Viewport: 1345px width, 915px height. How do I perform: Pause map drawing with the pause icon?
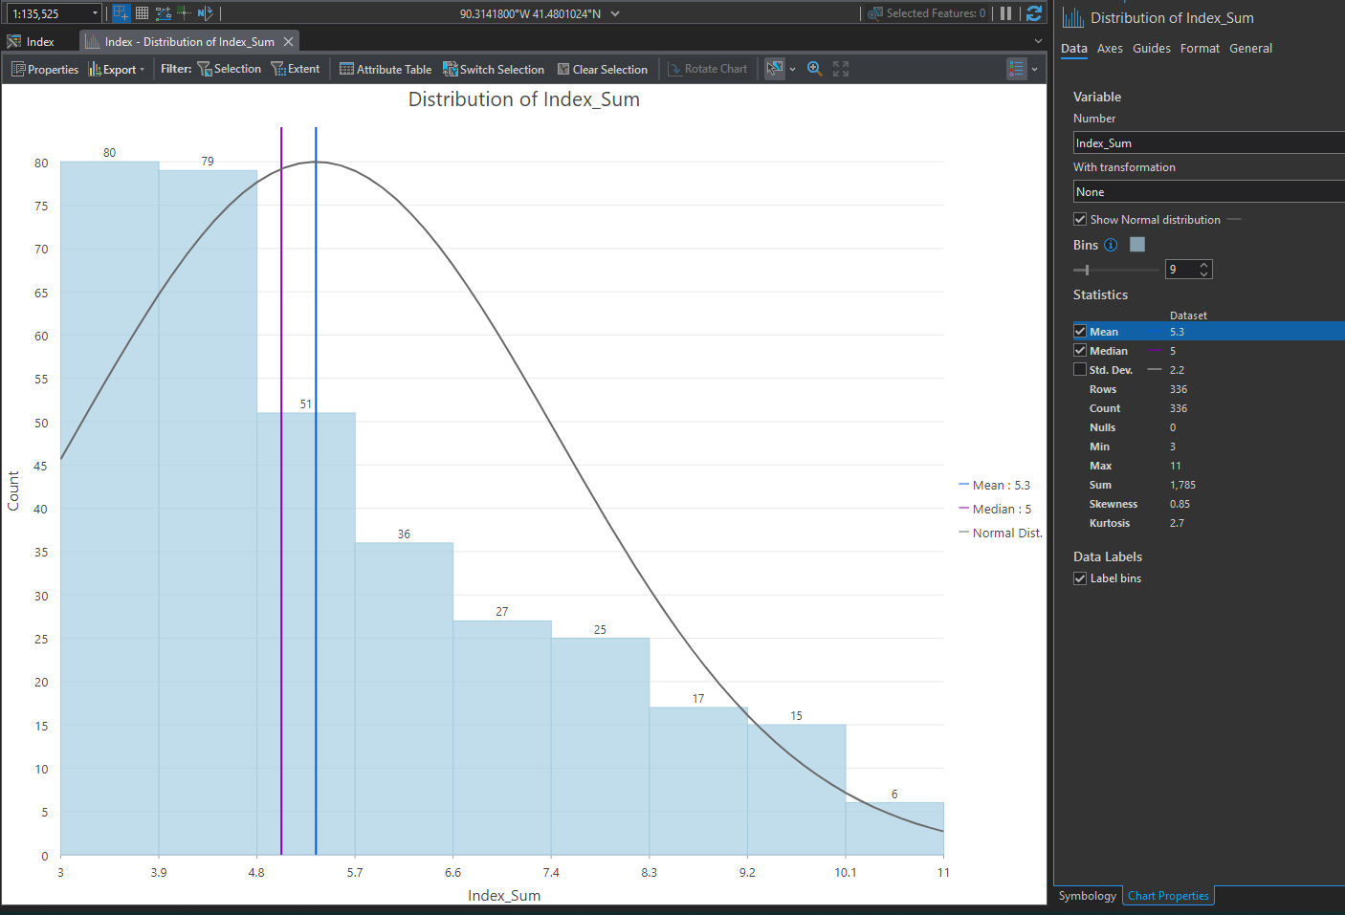(x=1005, y=13)
